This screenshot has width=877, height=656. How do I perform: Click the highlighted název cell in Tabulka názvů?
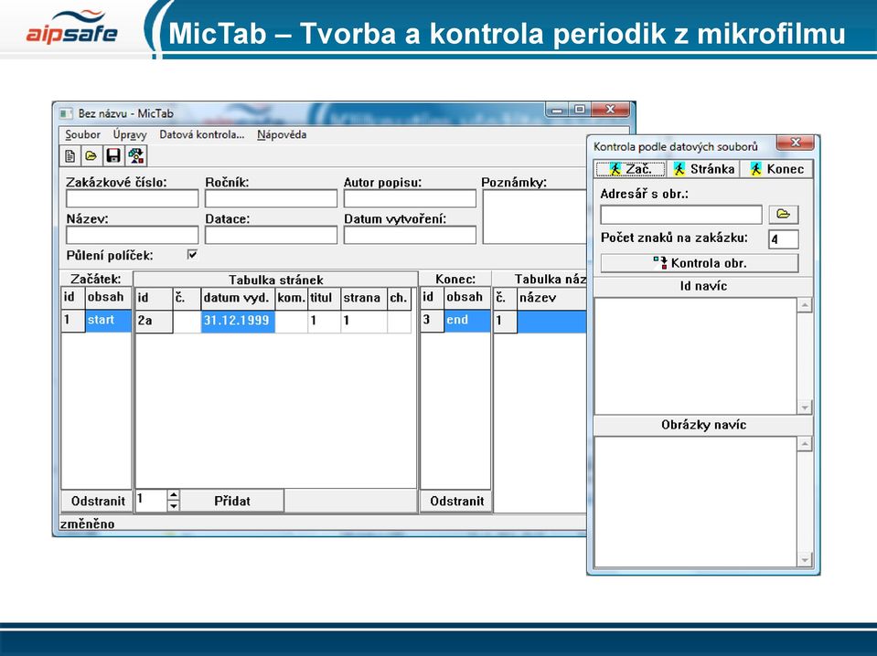click(x=551, y=322)
